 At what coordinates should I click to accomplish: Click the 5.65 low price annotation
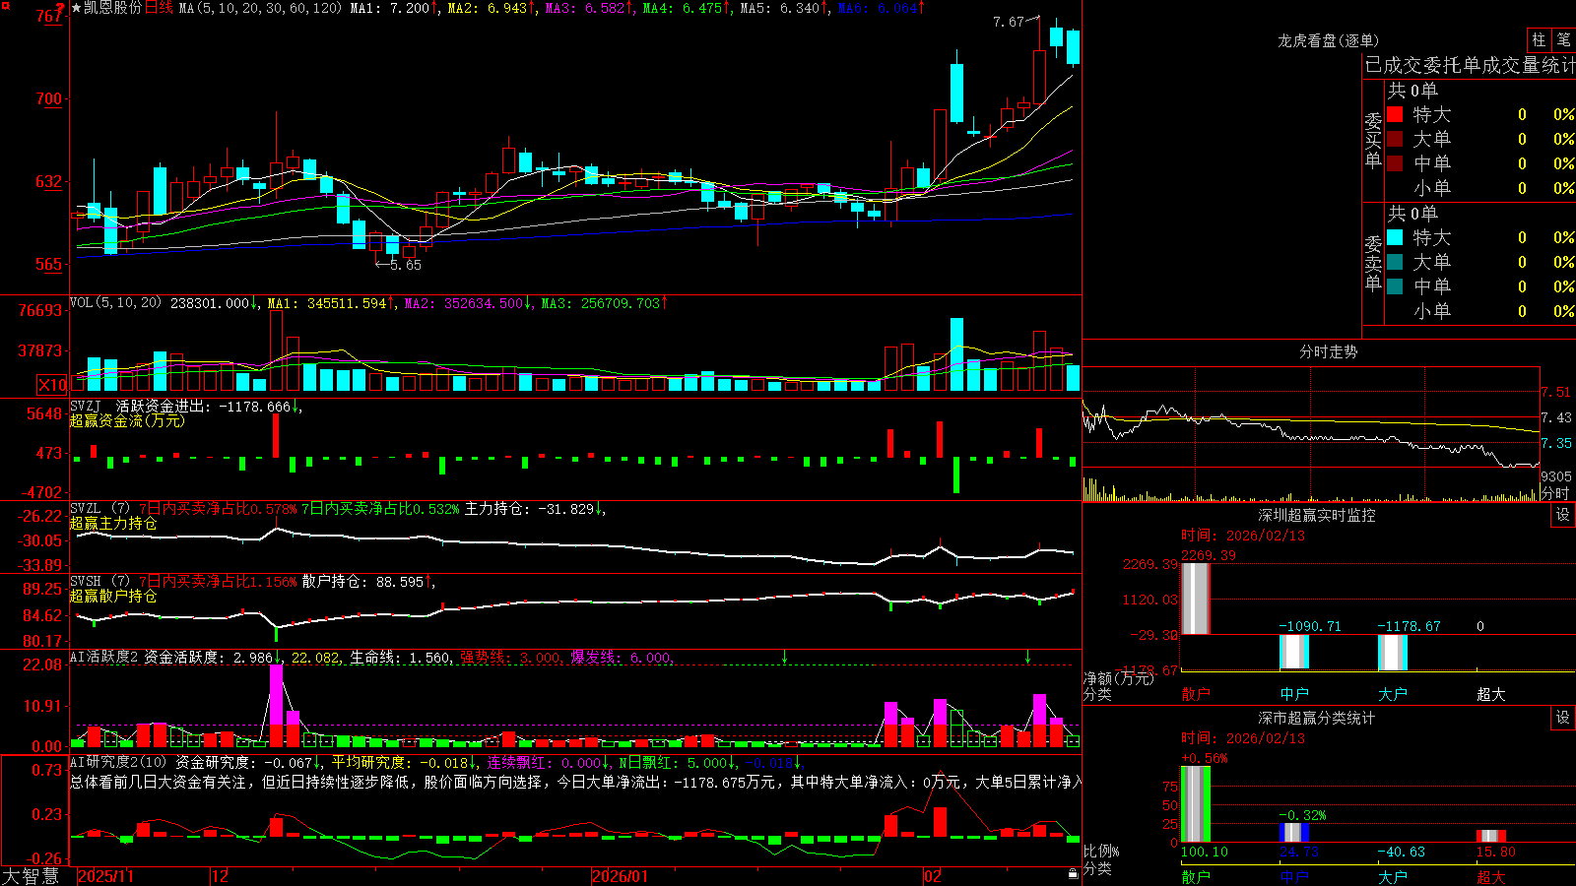[x=405, y=265]
